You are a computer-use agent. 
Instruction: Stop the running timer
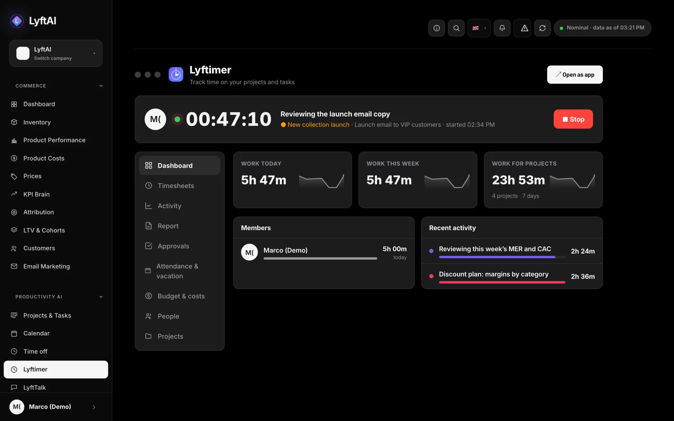pos(573,119)
